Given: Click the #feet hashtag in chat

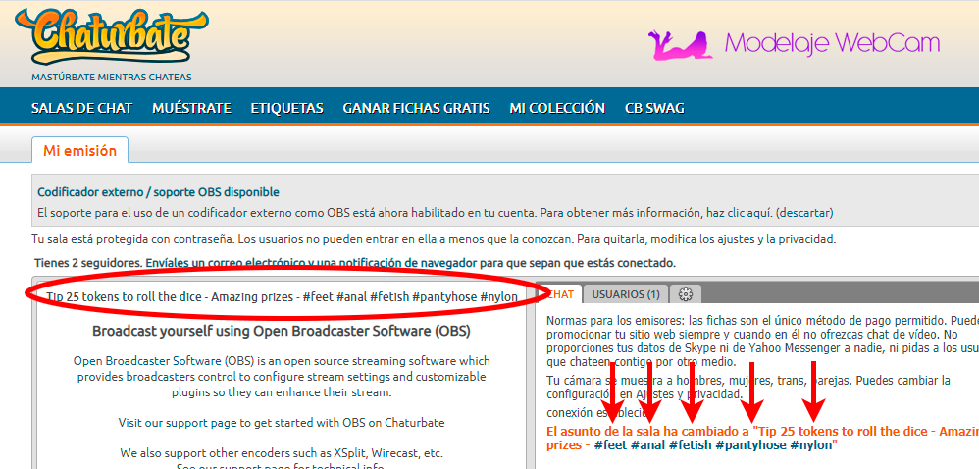Looking at the screenshot, I should 610,445.
